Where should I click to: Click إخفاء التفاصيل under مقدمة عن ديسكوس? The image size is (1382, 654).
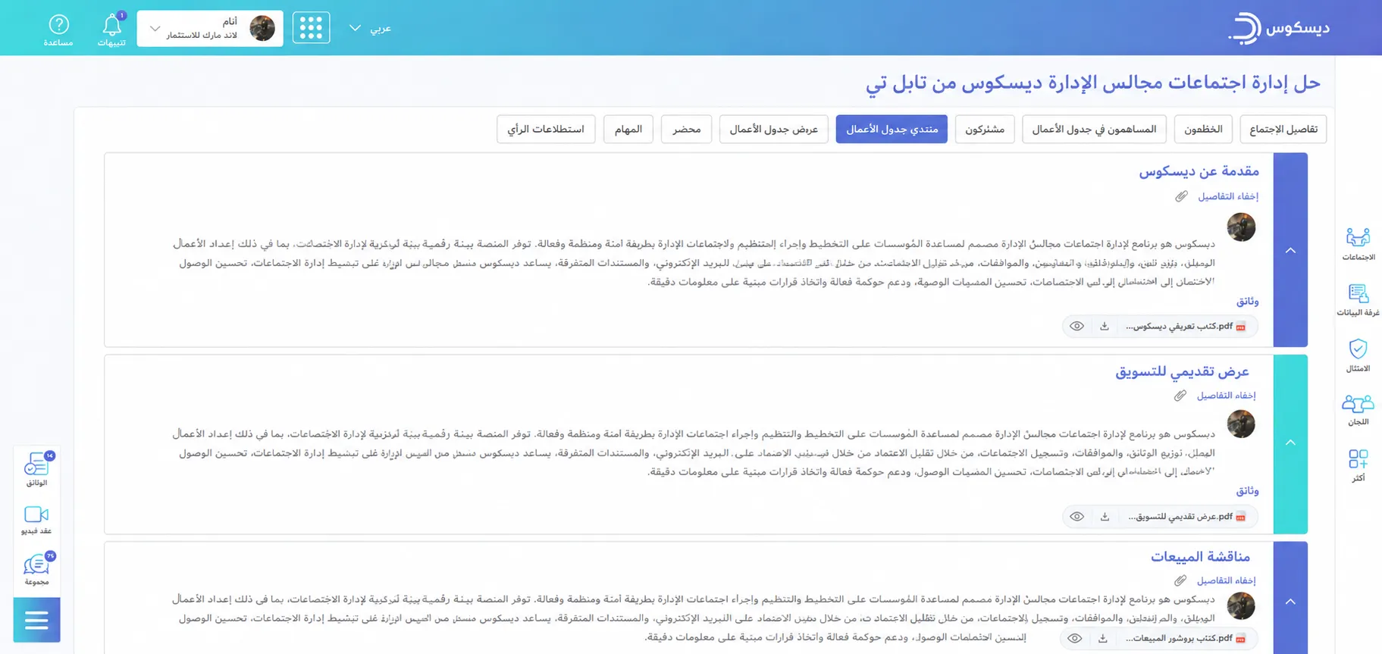(x=1228, y=196)
